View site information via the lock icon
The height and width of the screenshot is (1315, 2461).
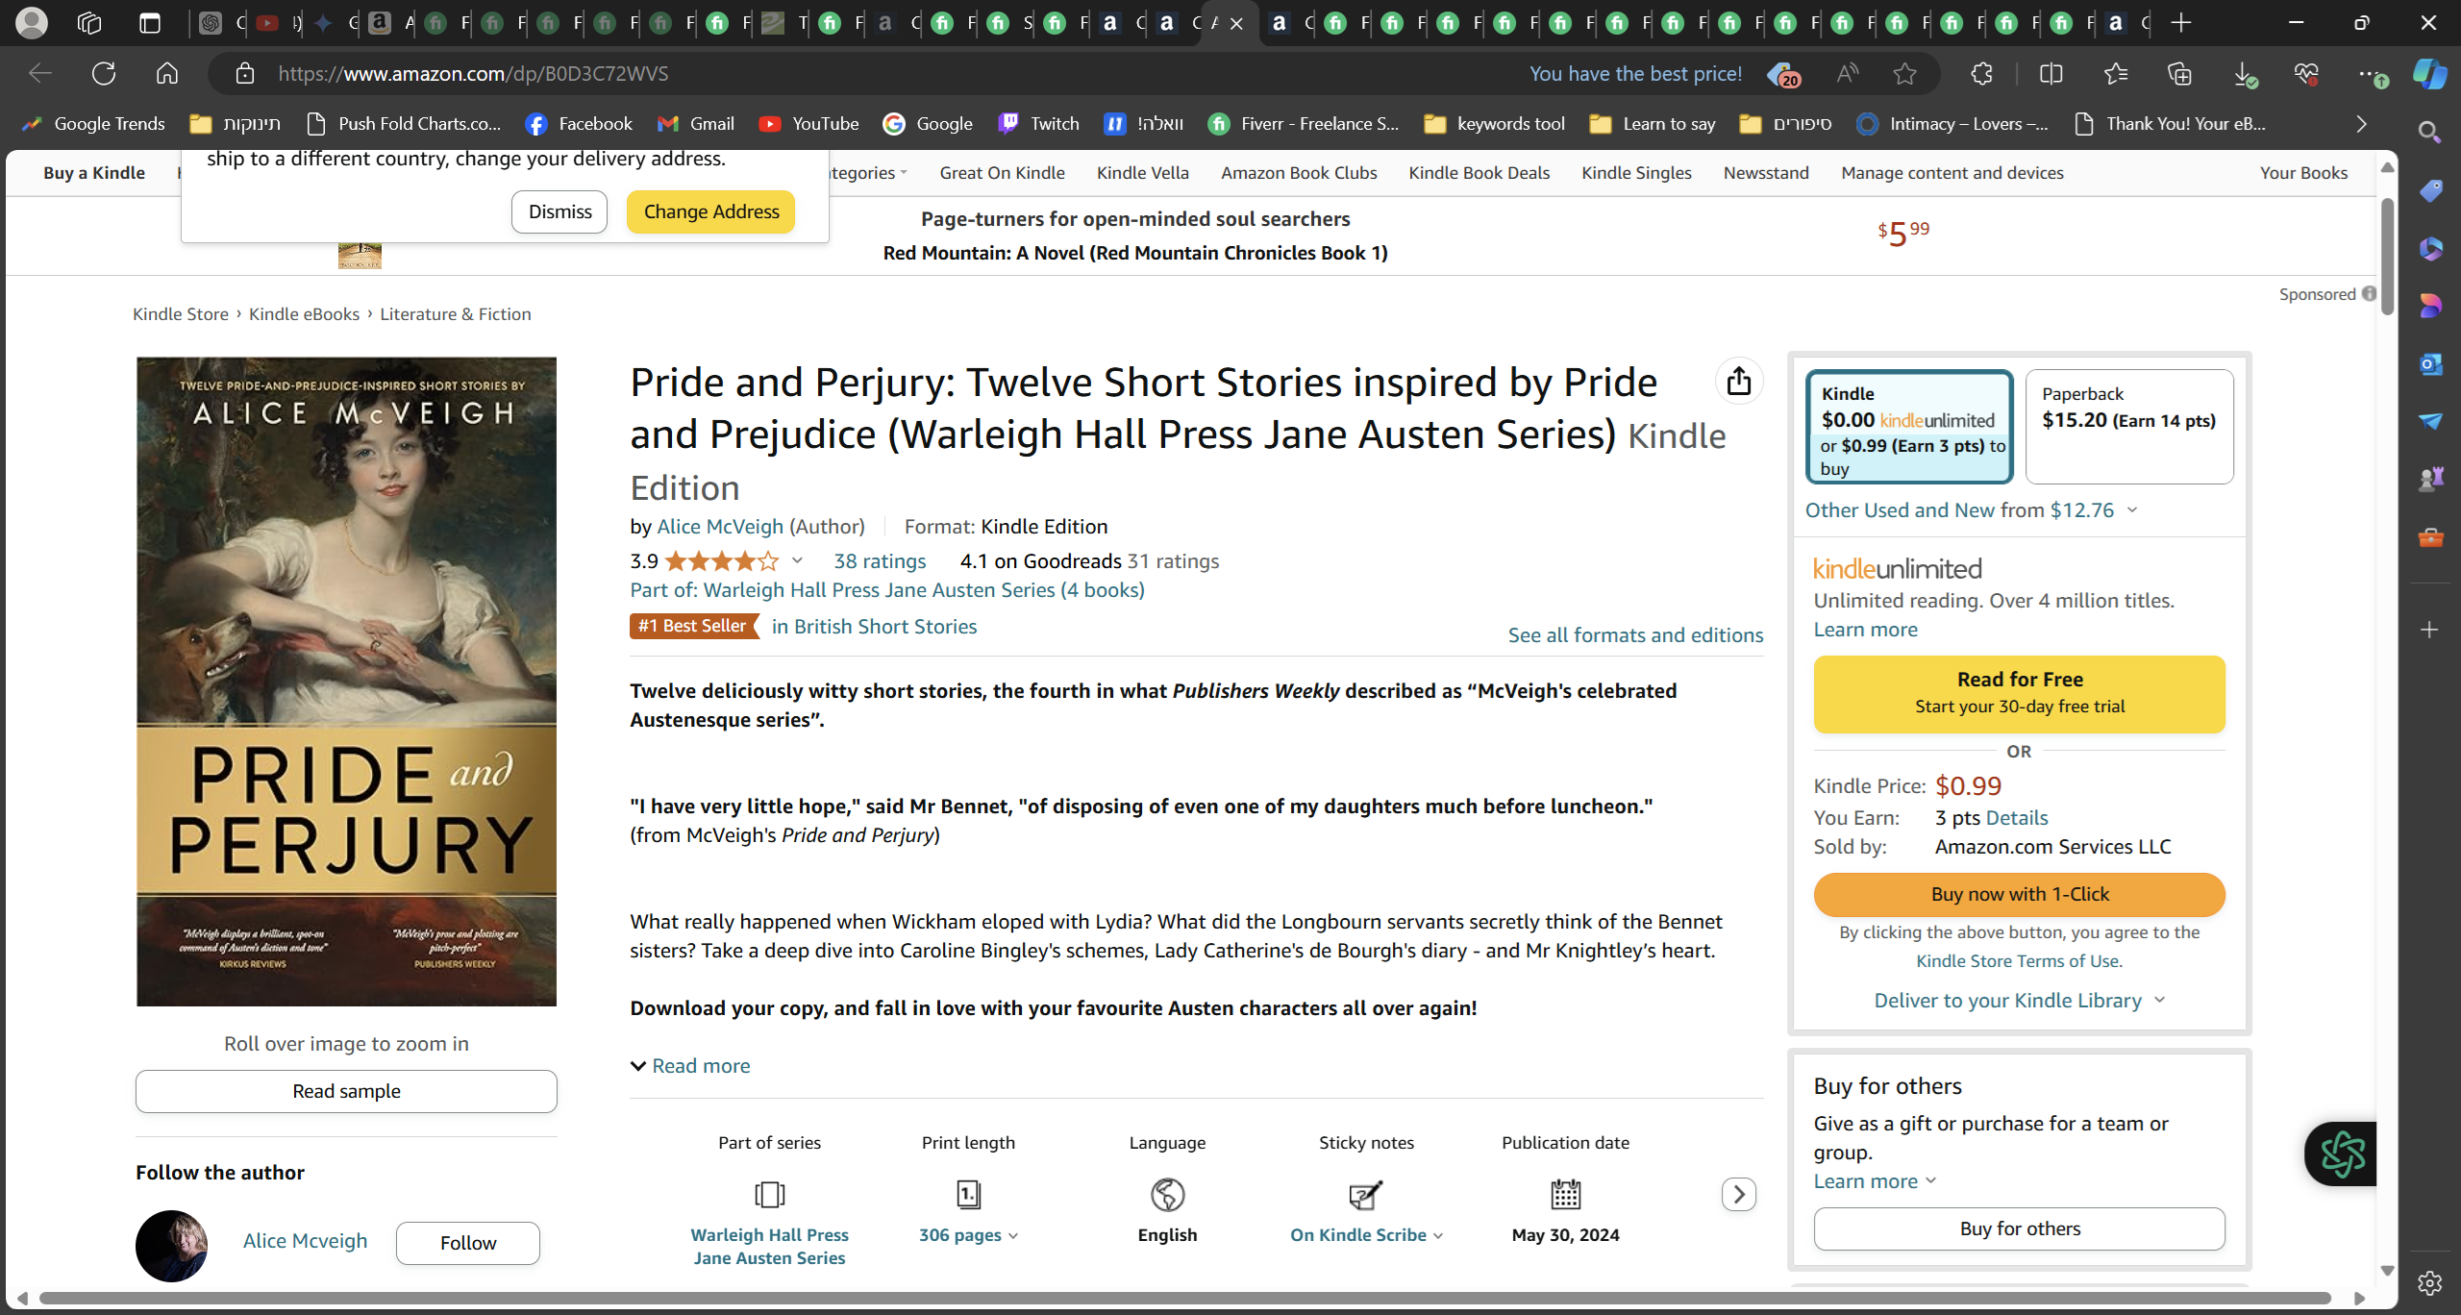pyautogui.click(x=244, y=73)
